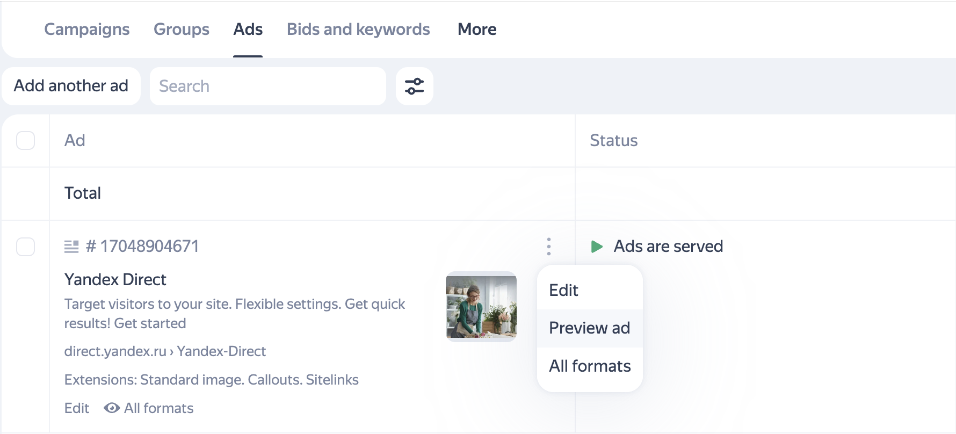Click the text-image ad type icon
The image size is (956, 434).
coord(71,247)
